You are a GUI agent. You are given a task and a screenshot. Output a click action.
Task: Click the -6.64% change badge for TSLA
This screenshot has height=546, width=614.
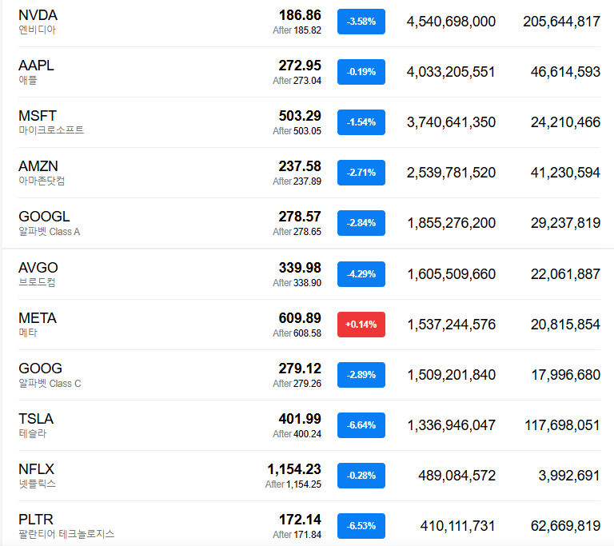[x=361, y=425]
